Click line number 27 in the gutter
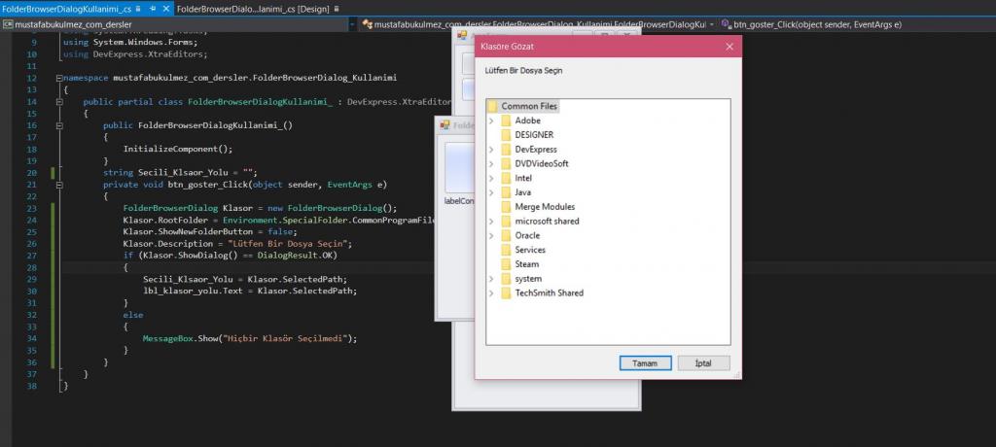Viewport: 996px width, 447px height. click(x=32, y=256)
